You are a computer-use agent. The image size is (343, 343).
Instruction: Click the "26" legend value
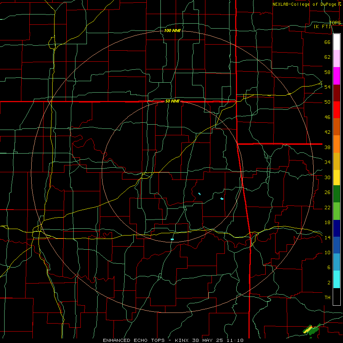[x=327, y=192]
